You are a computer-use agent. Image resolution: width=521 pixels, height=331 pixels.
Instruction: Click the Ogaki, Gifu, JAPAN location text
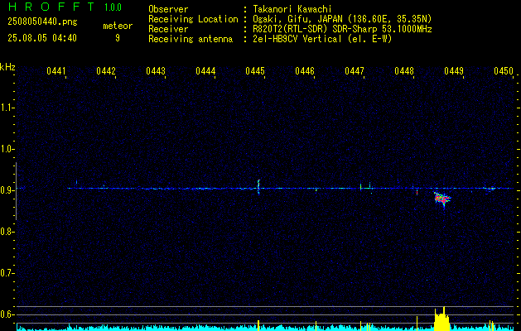pyautogui.click(x=342, y=19)
